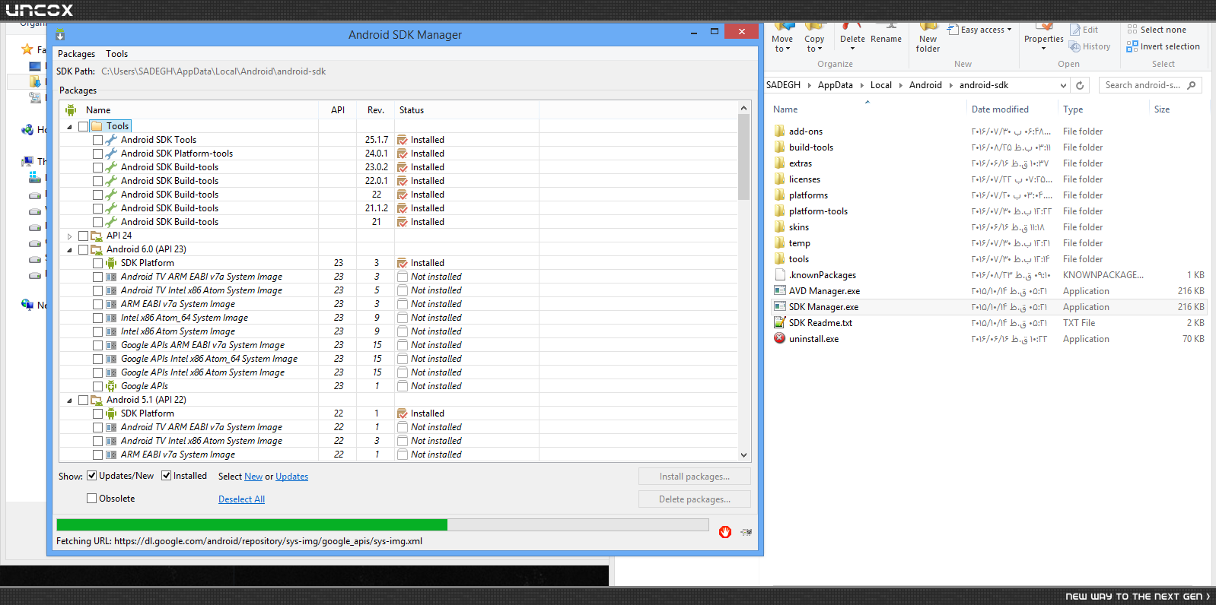Screen dimensions: 1216x605
Task: .knownPackages file icon in Explorer
Action: (779, 275)
